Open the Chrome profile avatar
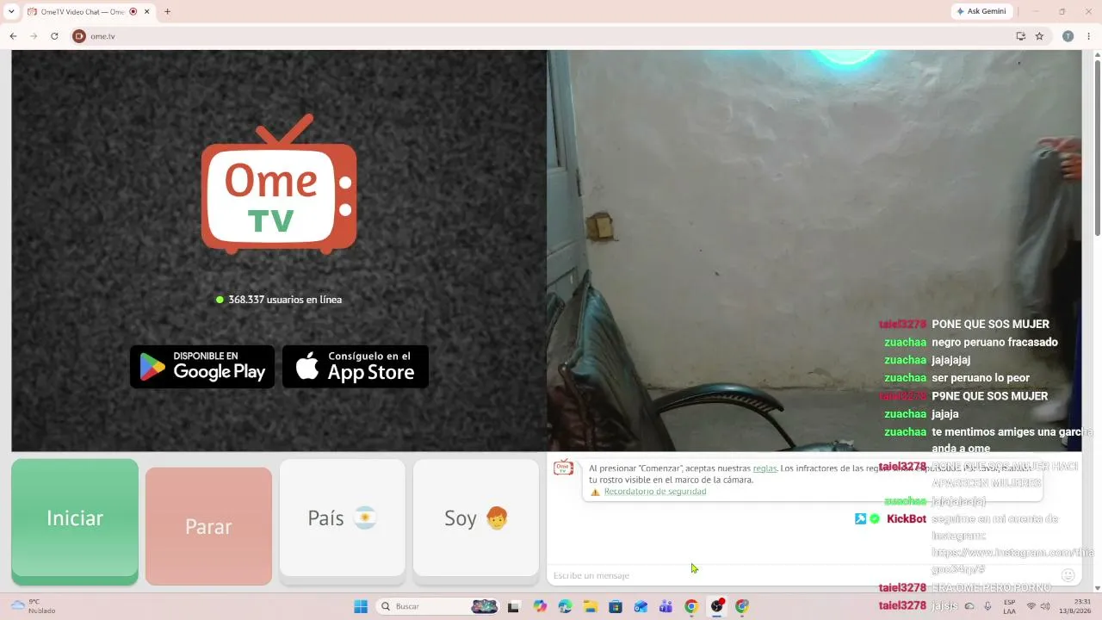The width and height of the screenshot is (1102, 620). 1068,36
